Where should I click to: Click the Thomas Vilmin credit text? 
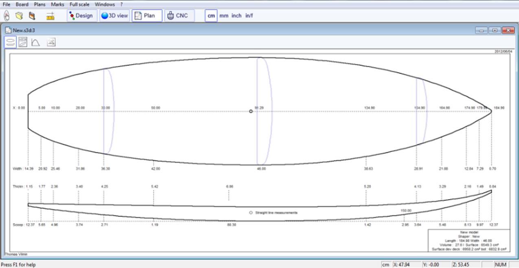15,254
